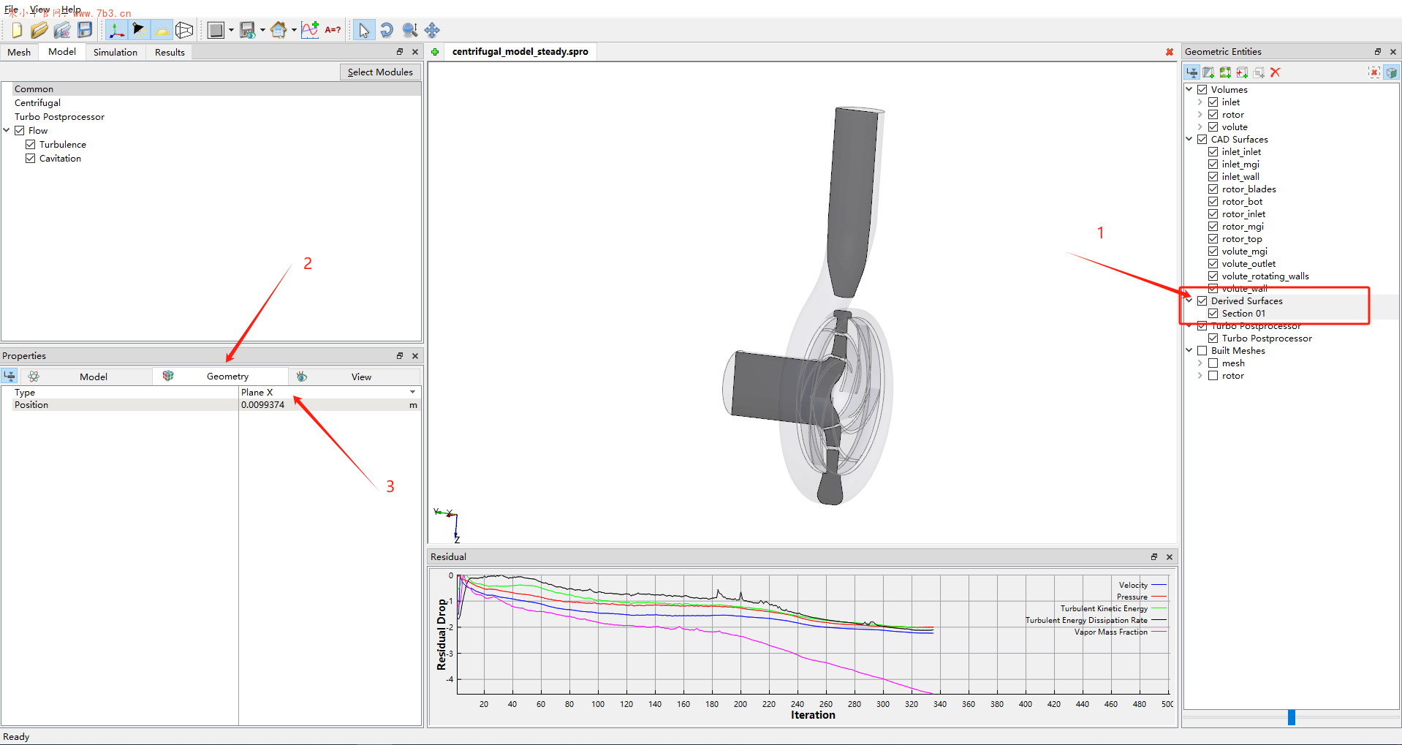Enable the Built Meshes checkbox

click(1202, 351)
